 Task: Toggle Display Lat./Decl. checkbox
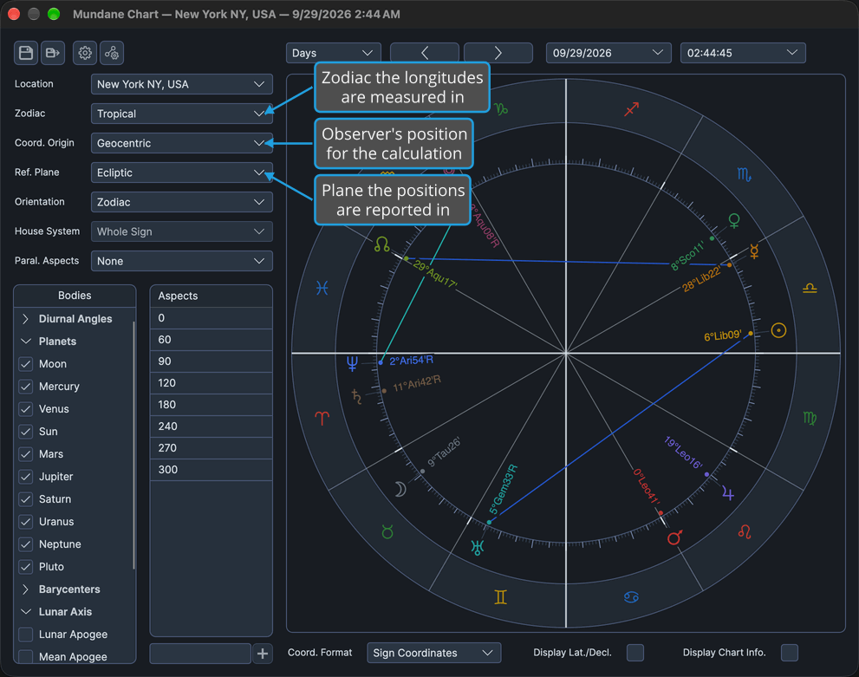[635, 653]
